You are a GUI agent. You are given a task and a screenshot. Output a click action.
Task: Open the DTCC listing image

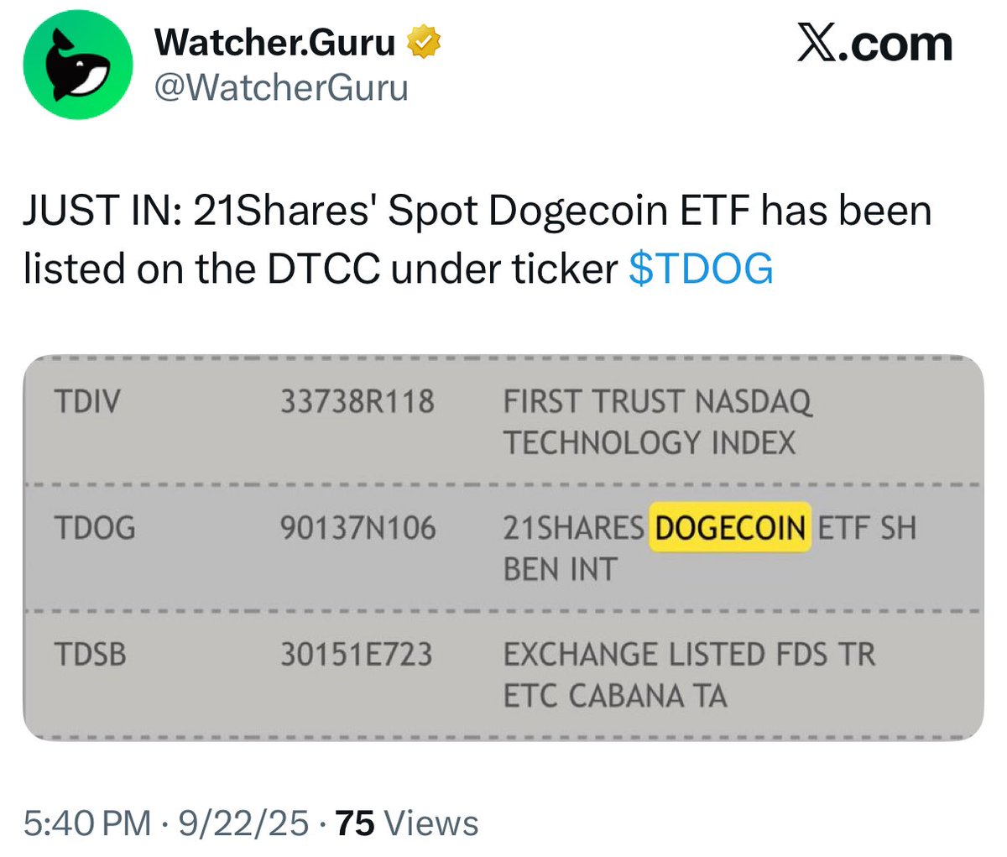pyautogui.click(x=503, y=548)
